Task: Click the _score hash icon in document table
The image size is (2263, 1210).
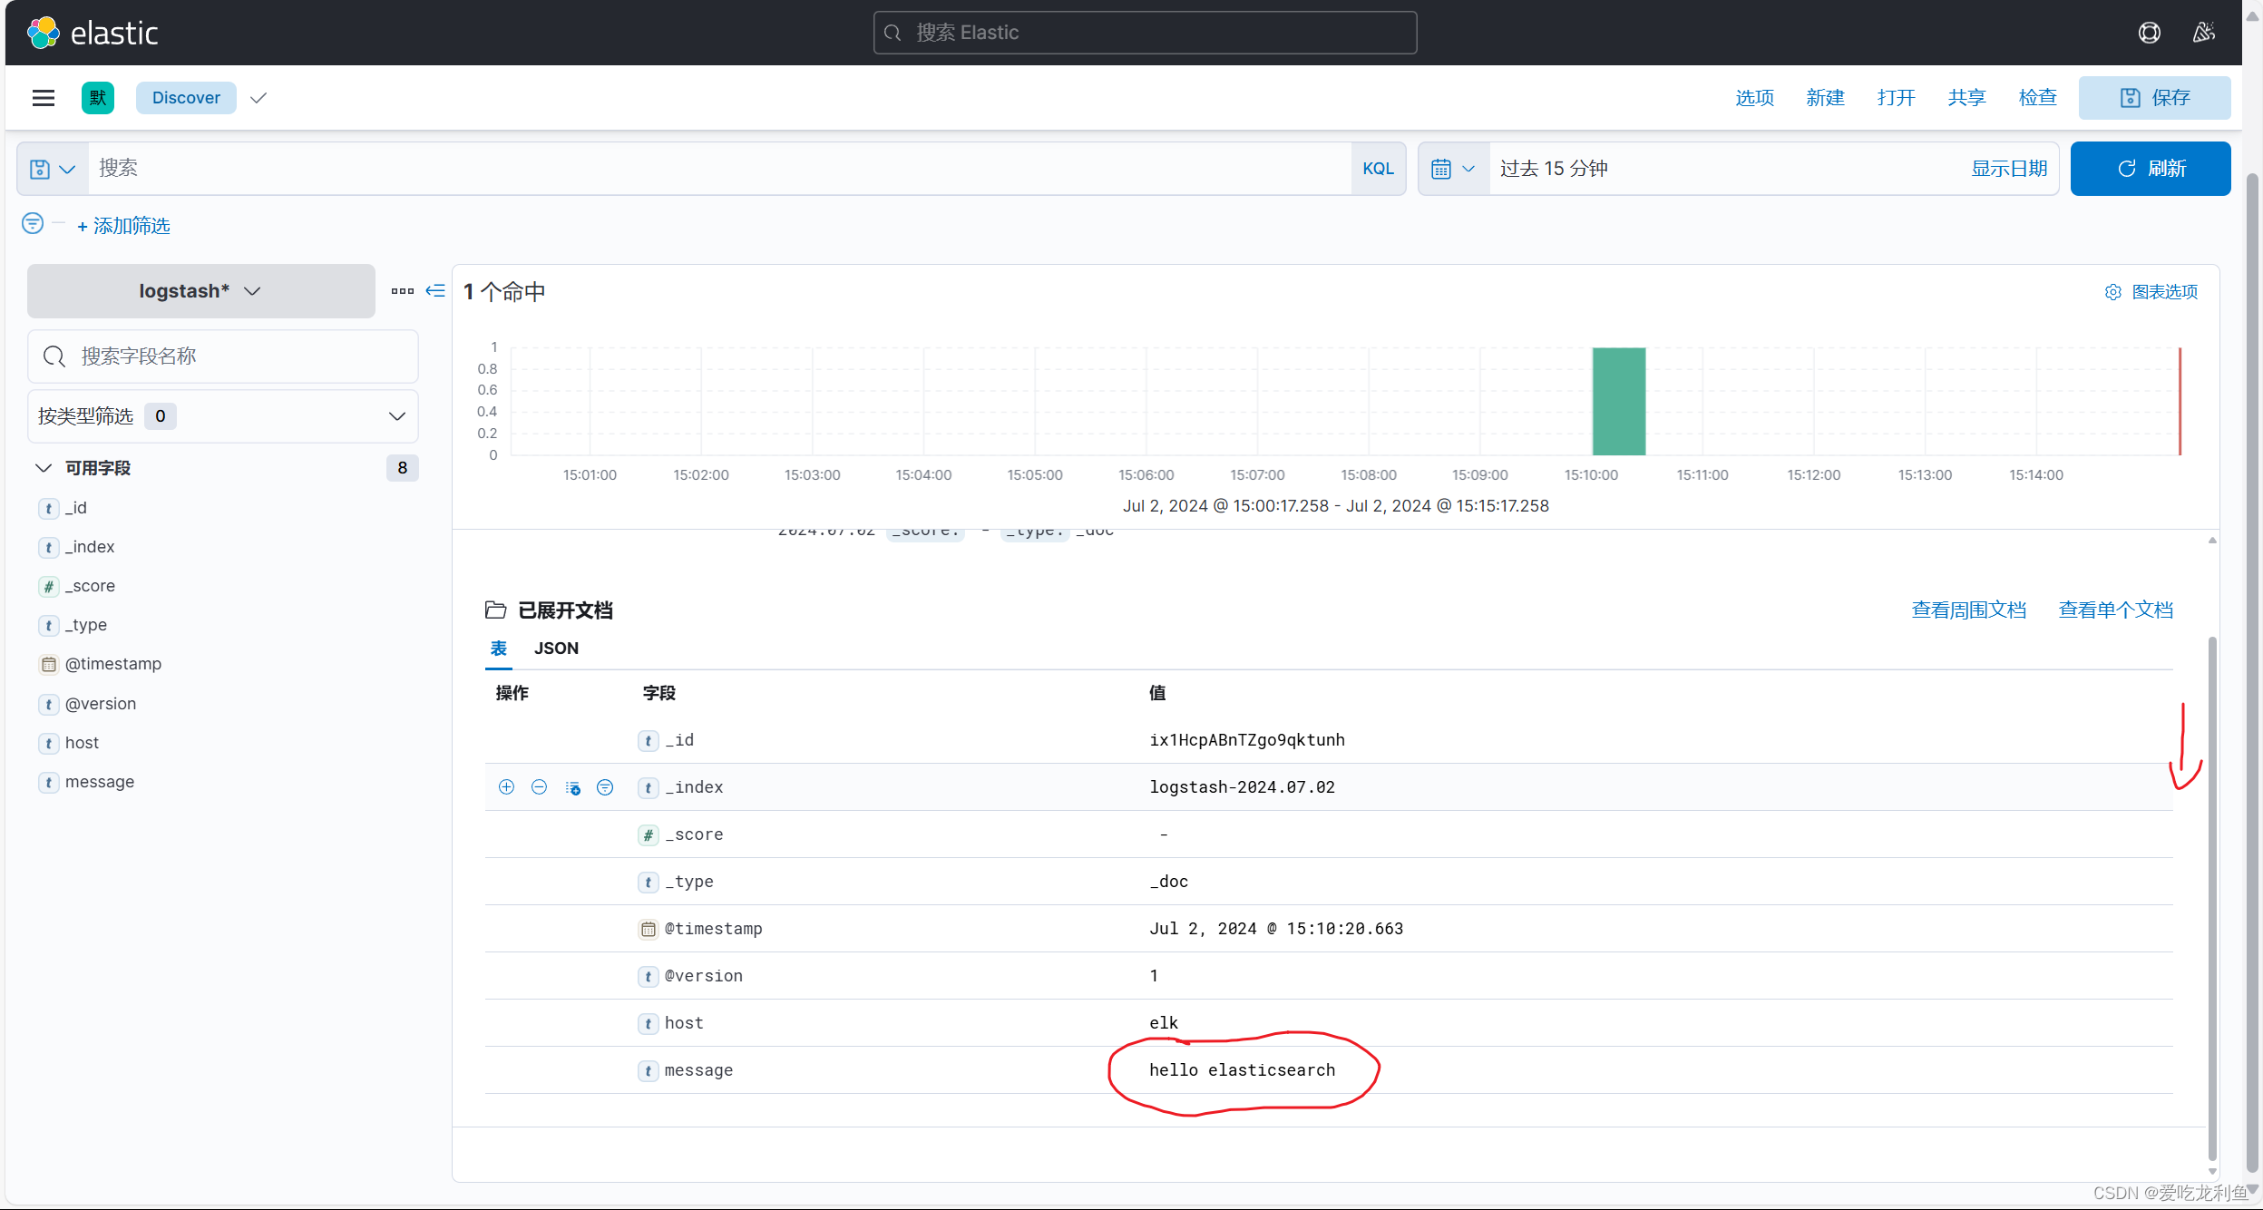Action: (x=648, y=834)
